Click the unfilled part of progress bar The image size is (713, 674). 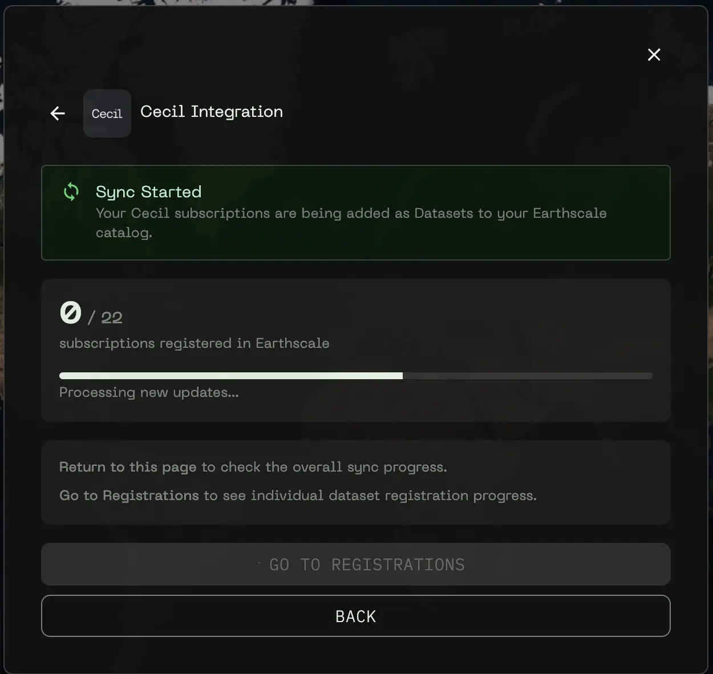click(x=528, y=376)
